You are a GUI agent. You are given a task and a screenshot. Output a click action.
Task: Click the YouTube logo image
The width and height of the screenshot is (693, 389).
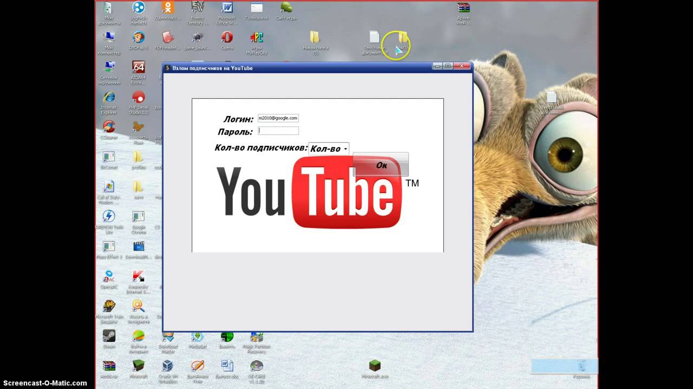point(317,192)
